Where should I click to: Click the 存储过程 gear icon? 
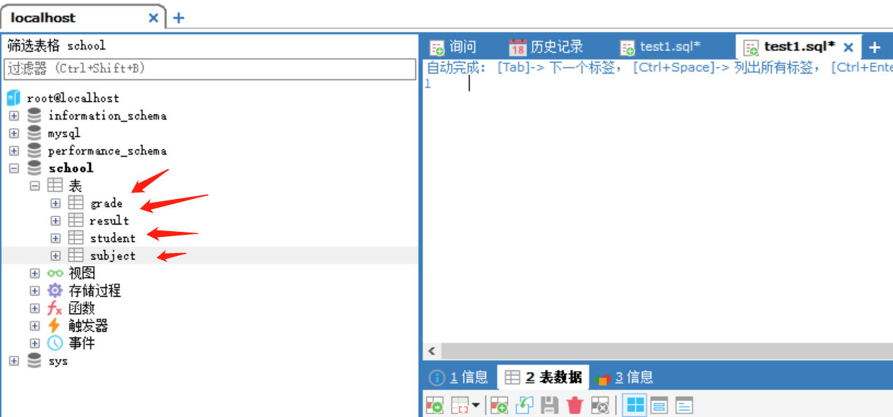(x=55, y=290)
